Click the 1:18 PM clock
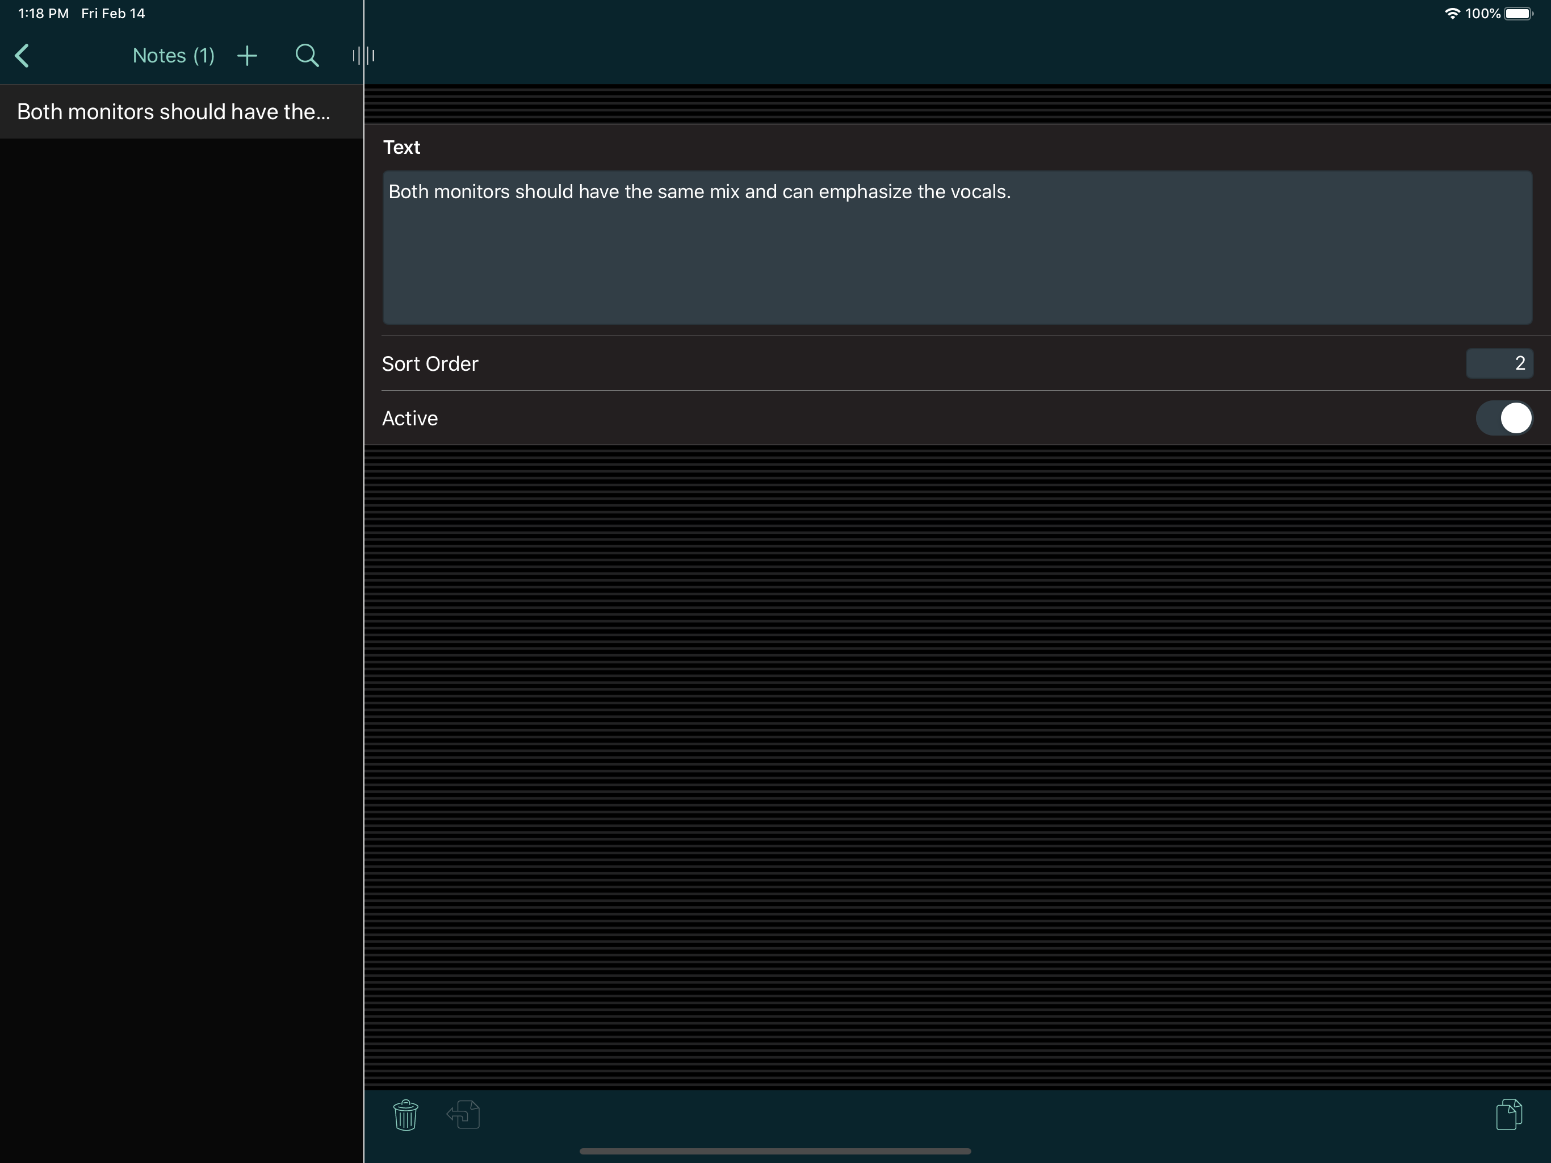 coord(44,13)
